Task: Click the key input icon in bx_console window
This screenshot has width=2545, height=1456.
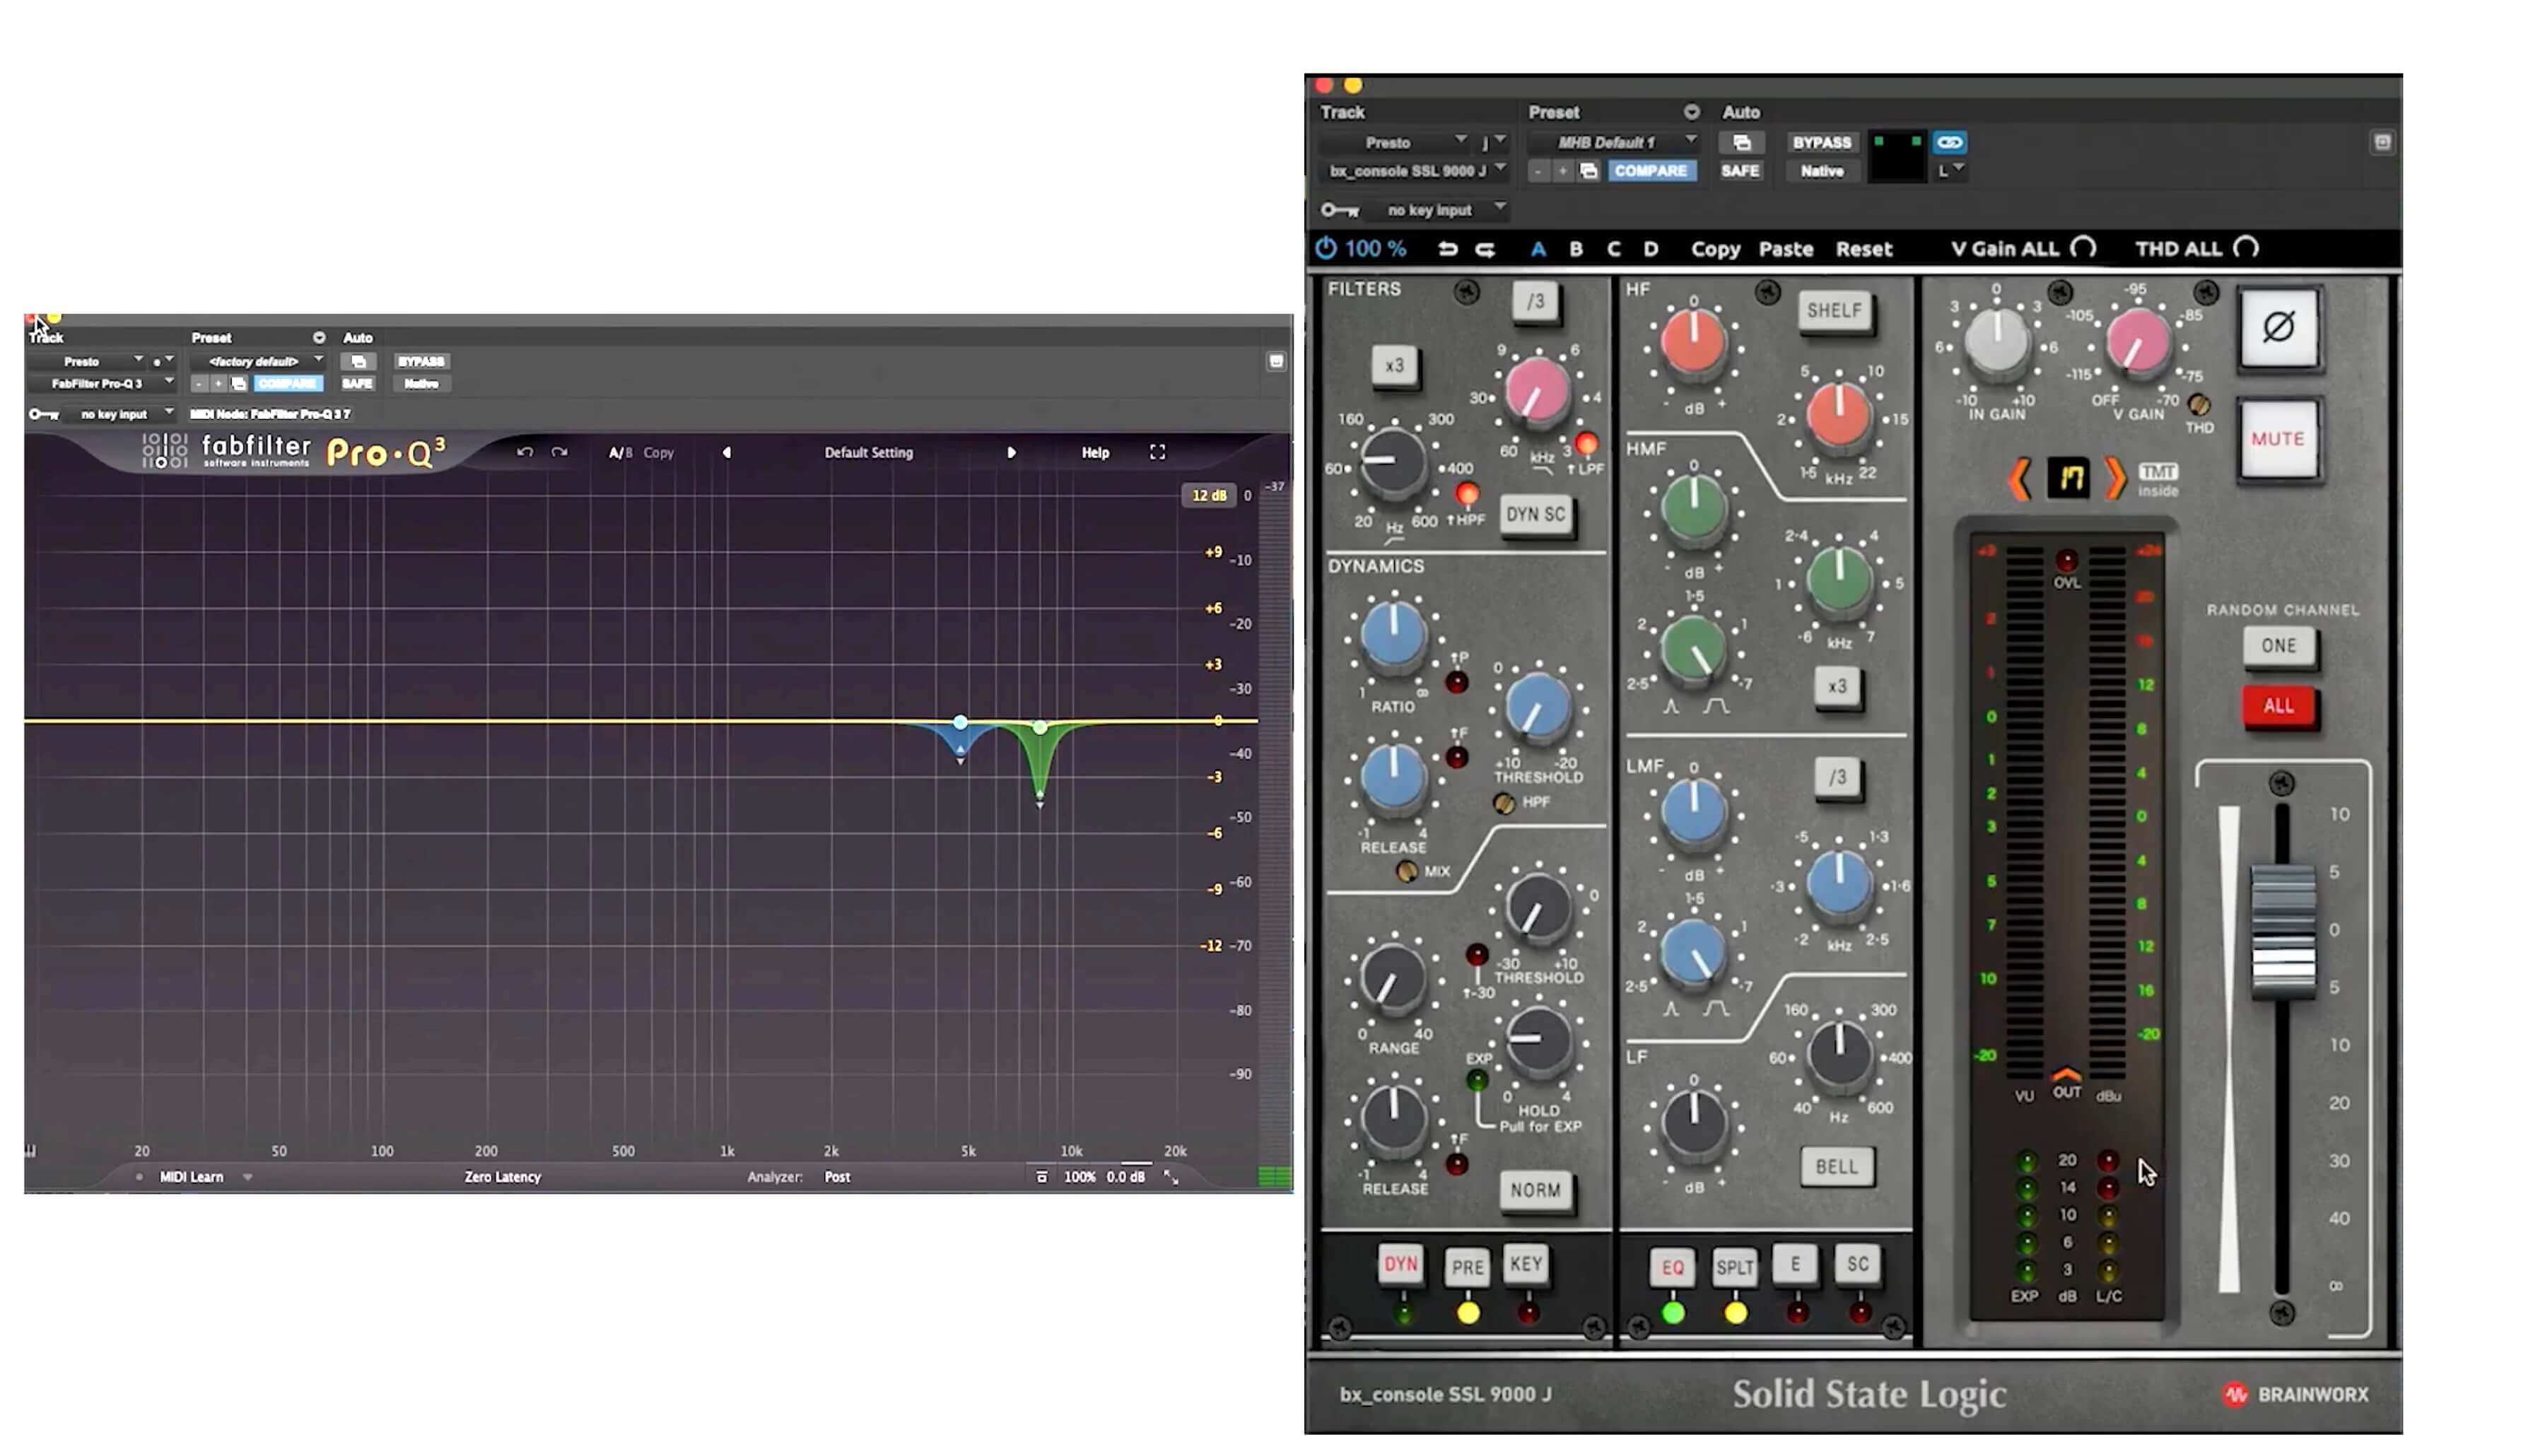Action: 1340,210
